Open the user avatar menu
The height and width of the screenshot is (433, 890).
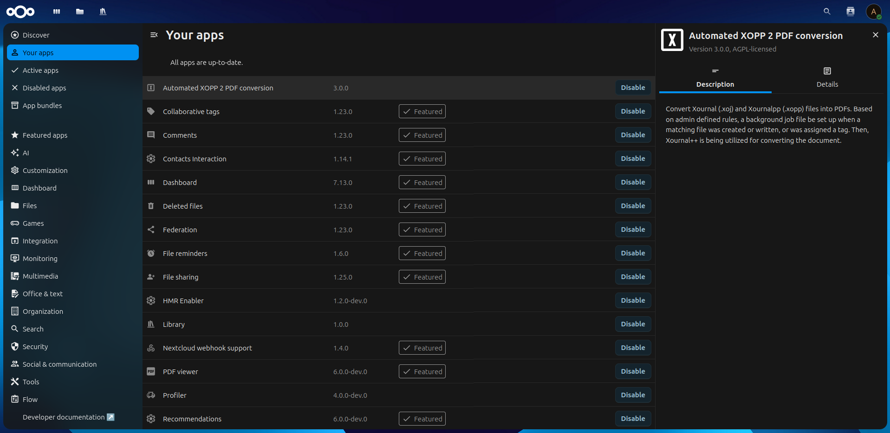click(874, 12)
